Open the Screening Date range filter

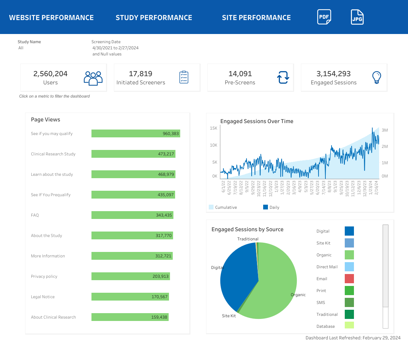coord(115,48)
